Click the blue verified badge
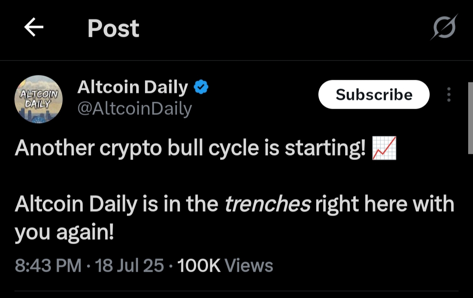The width and height of the screenshot is (473, 298). click(x=201, y=88)
